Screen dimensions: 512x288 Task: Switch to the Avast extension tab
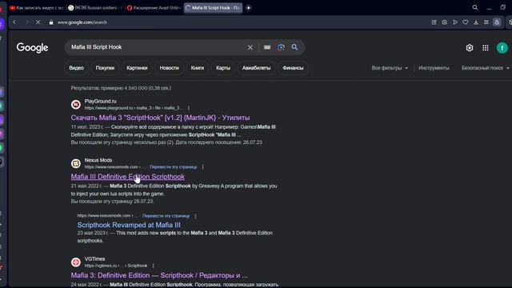[154, 7]
